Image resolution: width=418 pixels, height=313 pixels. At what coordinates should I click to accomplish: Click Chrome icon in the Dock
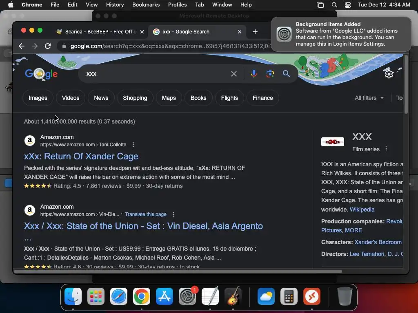tap(142, 296)
